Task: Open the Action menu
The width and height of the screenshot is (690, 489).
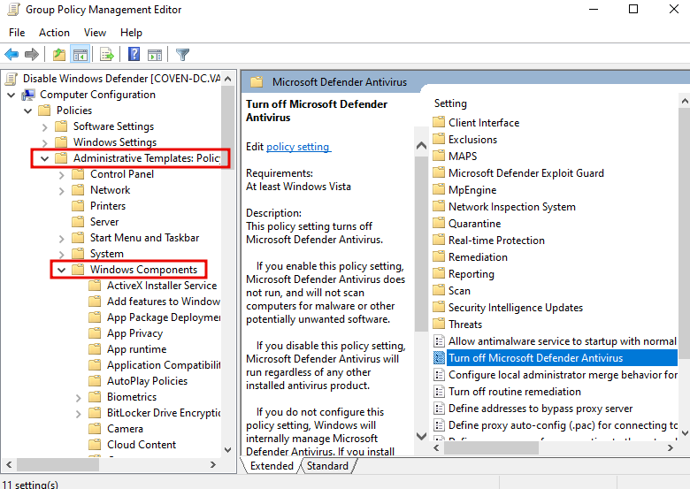Action: coord(54,33)
